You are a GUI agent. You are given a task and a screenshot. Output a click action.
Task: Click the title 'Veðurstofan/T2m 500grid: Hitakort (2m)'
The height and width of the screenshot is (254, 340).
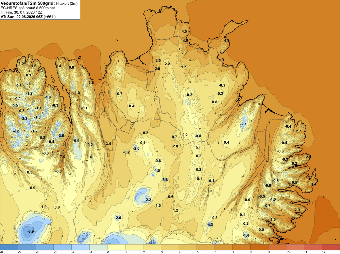click(39, 3)
